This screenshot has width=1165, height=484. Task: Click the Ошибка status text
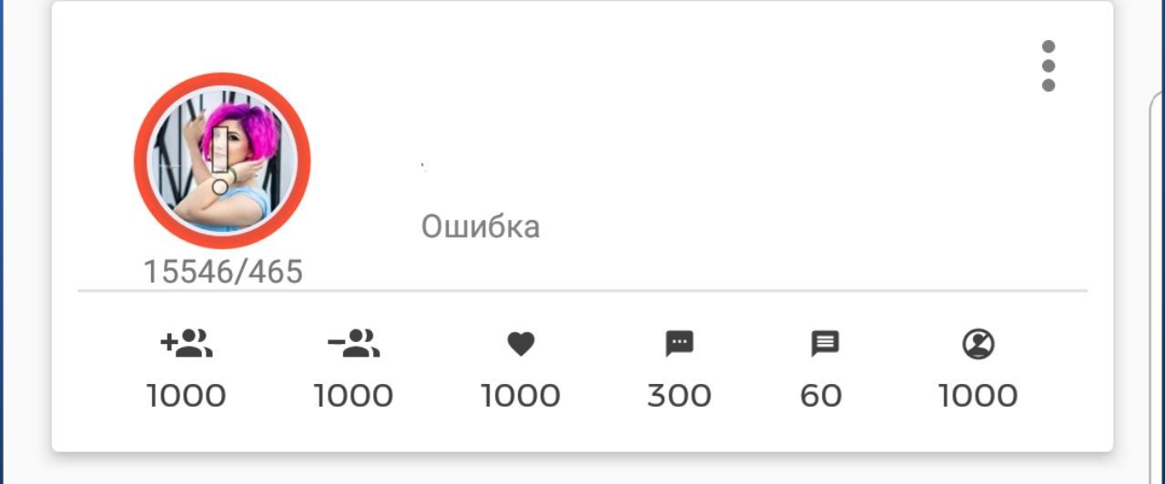click(x=481, y=227)
